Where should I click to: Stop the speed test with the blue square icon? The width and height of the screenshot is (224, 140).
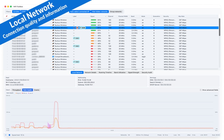click(x=10, y=135)
